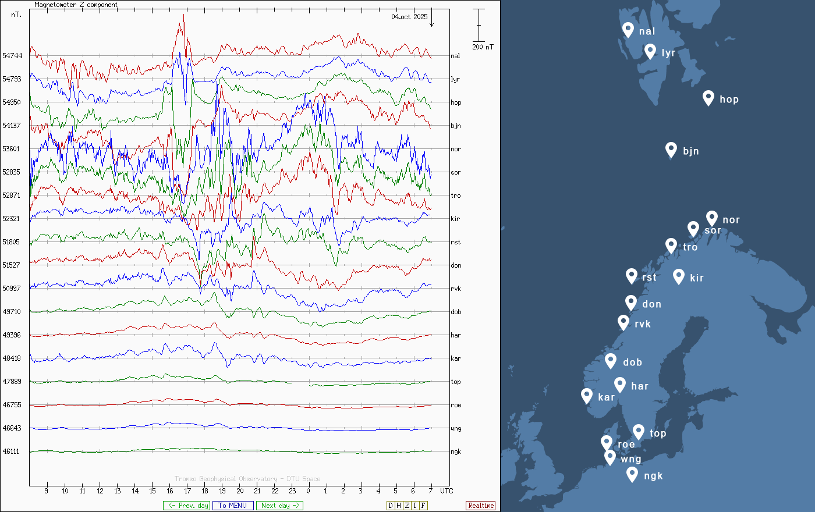Click the rvk station map pin
Screen dimensions: 815x512
[623, 322]
